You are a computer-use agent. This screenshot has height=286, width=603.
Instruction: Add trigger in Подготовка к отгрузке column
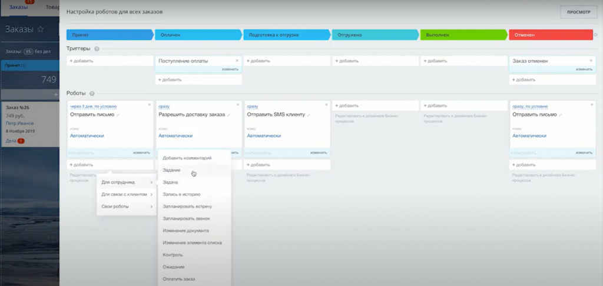tap(287, 61)
